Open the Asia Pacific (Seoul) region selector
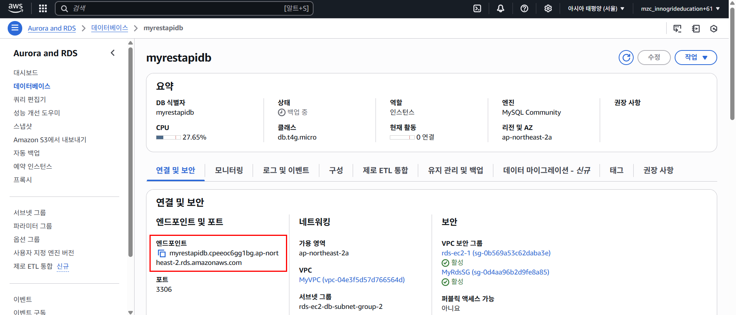 coord(596,8)
